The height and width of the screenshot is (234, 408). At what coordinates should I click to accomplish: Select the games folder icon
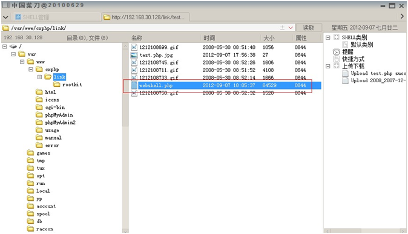30,153
